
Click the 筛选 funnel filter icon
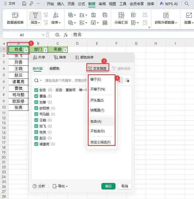click(35, 16)
